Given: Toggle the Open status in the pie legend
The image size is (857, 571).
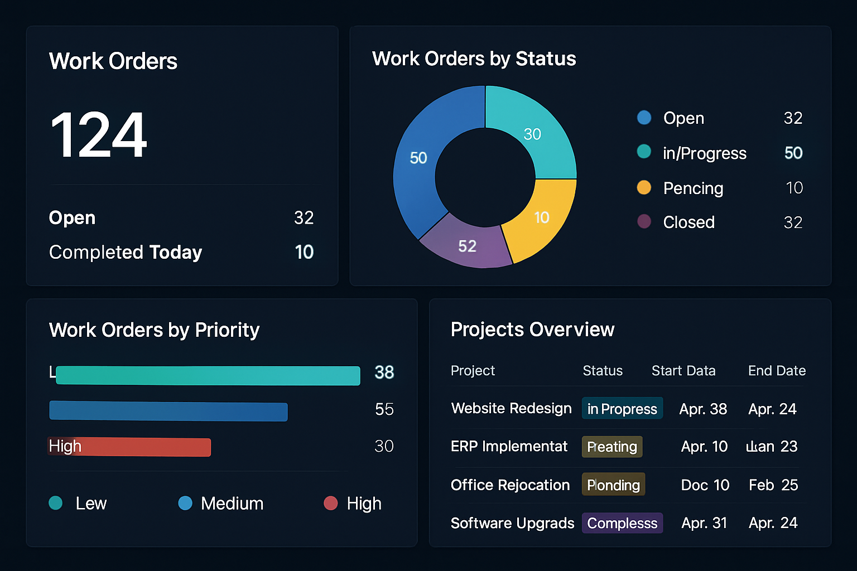Looking at the screenshot, I should coord(644,118).
